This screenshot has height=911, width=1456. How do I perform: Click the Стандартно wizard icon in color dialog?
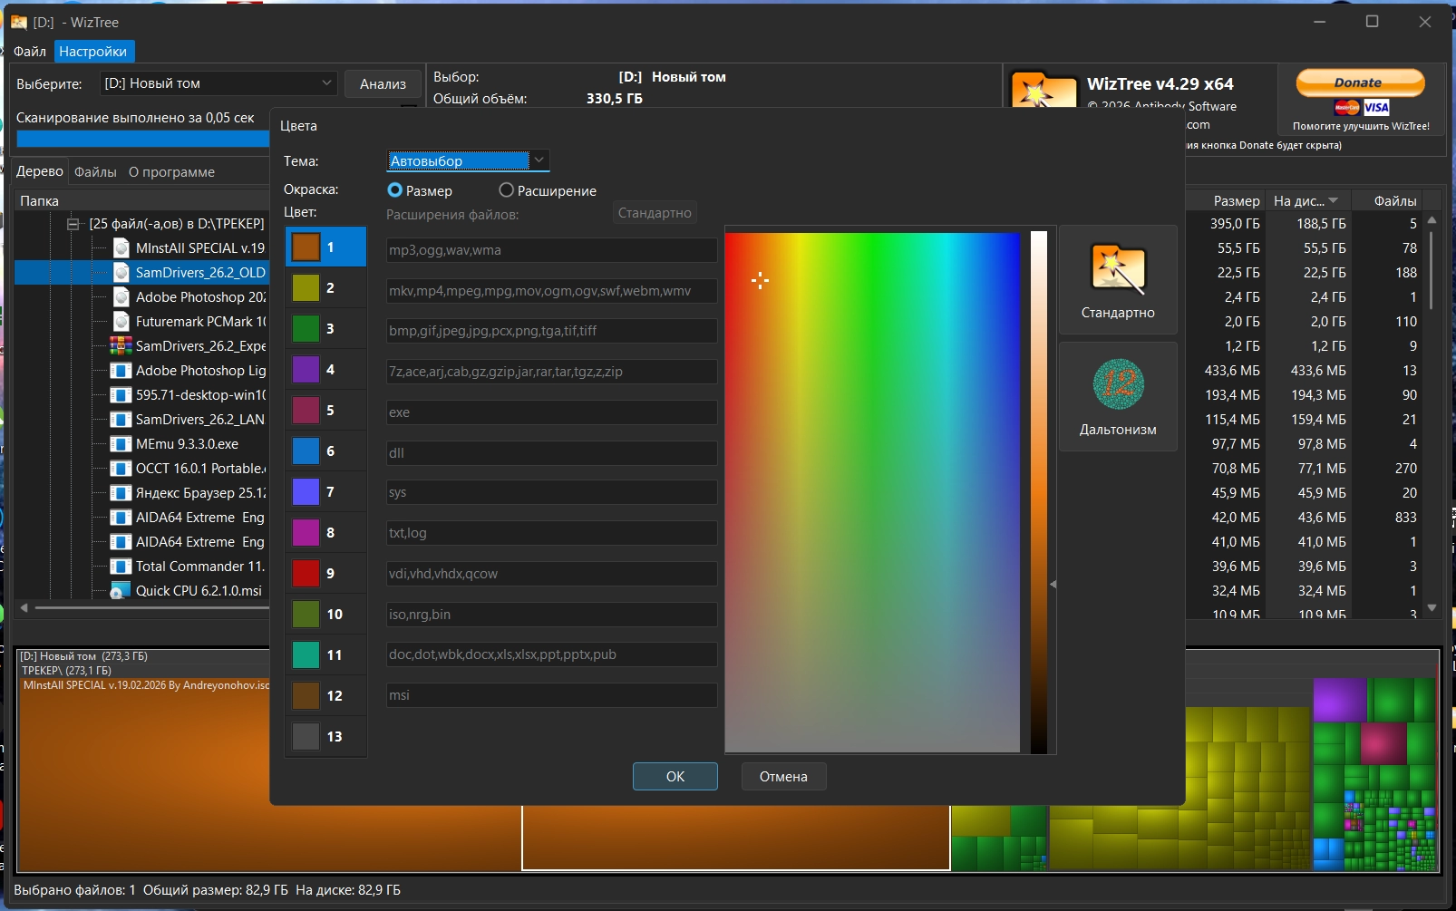1117,269
